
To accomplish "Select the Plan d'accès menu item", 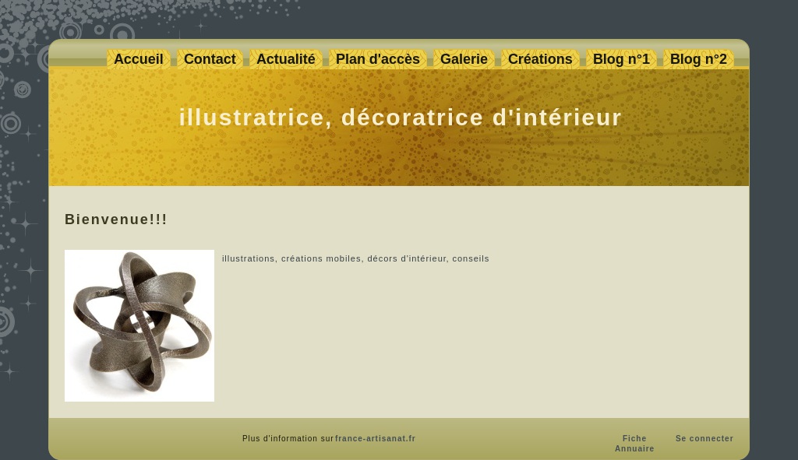I will tap(378, 59).
